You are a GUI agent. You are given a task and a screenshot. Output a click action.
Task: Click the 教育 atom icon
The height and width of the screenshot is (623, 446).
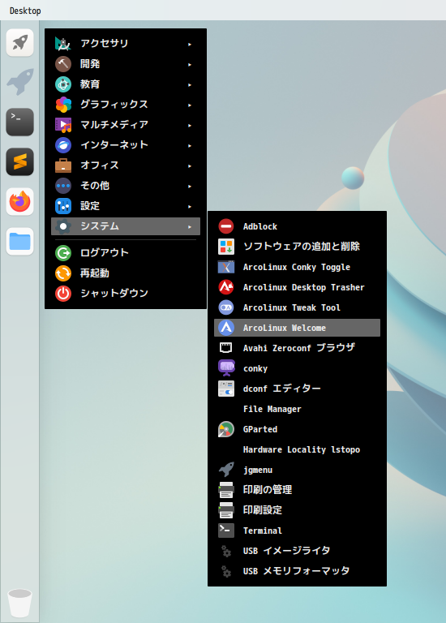[x=63, y=84]
